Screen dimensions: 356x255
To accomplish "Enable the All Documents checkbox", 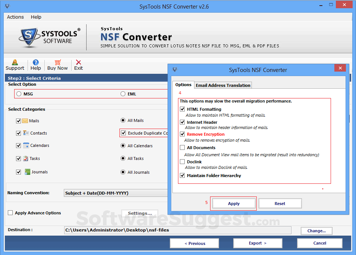I will (x=182, y=148).
